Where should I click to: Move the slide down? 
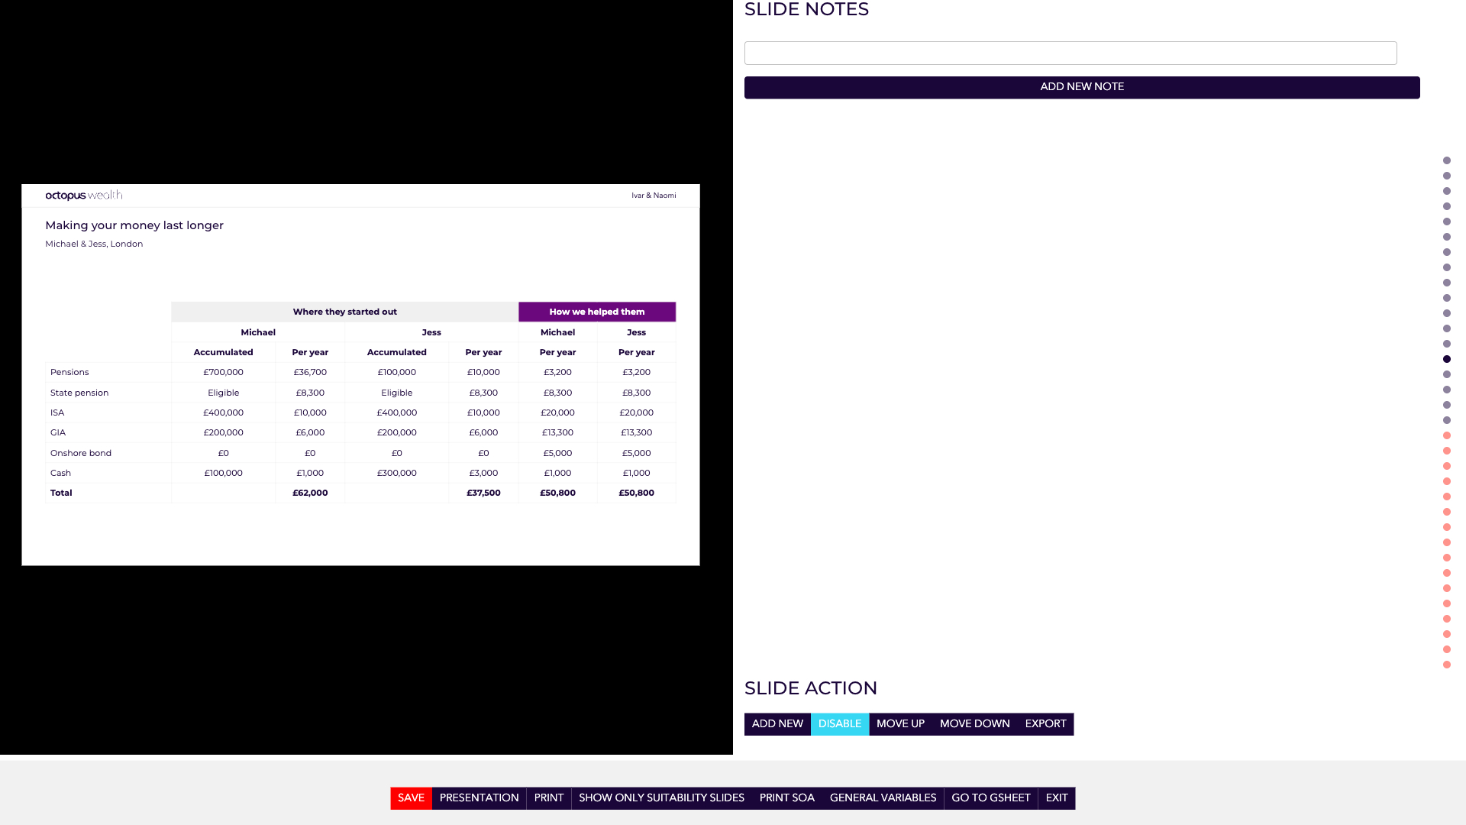pos(974,724)
